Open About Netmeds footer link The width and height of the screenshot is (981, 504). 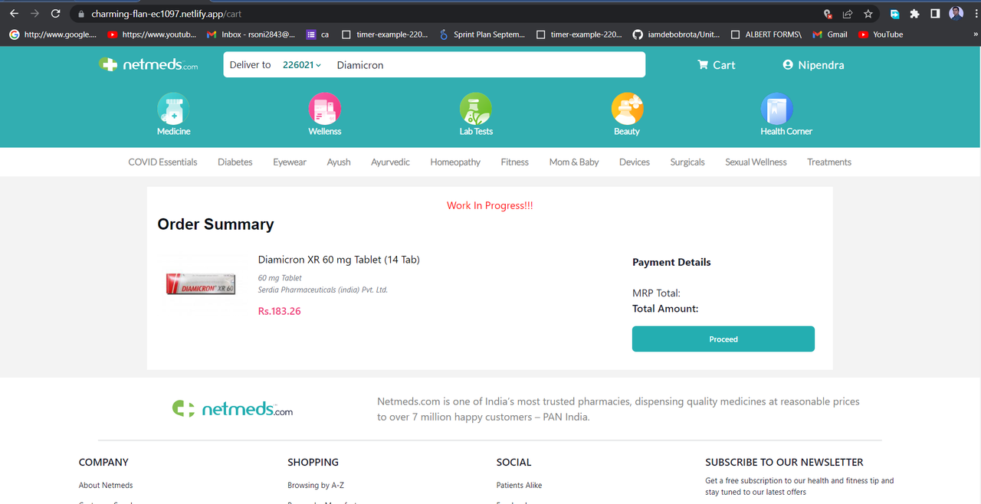coord(106,485)
